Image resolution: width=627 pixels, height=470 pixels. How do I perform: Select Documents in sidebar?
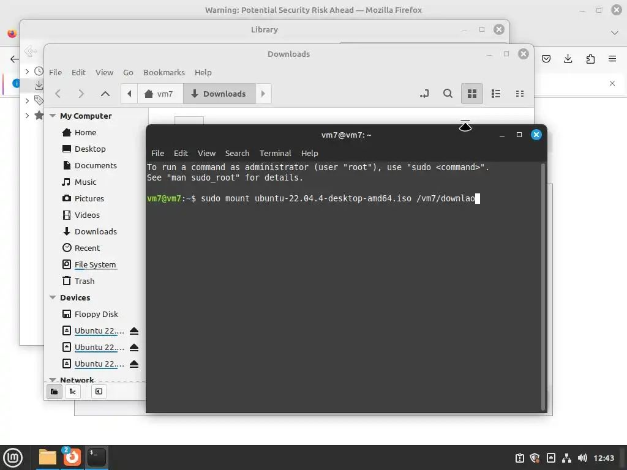(x=95, y=165)
